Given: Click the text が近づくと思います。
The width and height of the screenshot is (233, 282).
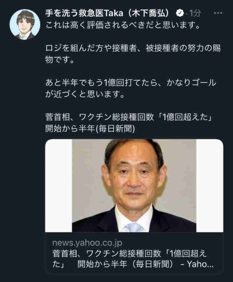Looking at the screenshot, I should 85,94.
